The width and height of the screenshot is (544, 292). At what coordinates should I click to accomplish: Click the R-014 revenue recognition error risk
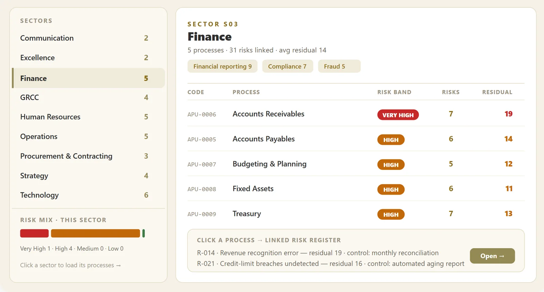318,253
